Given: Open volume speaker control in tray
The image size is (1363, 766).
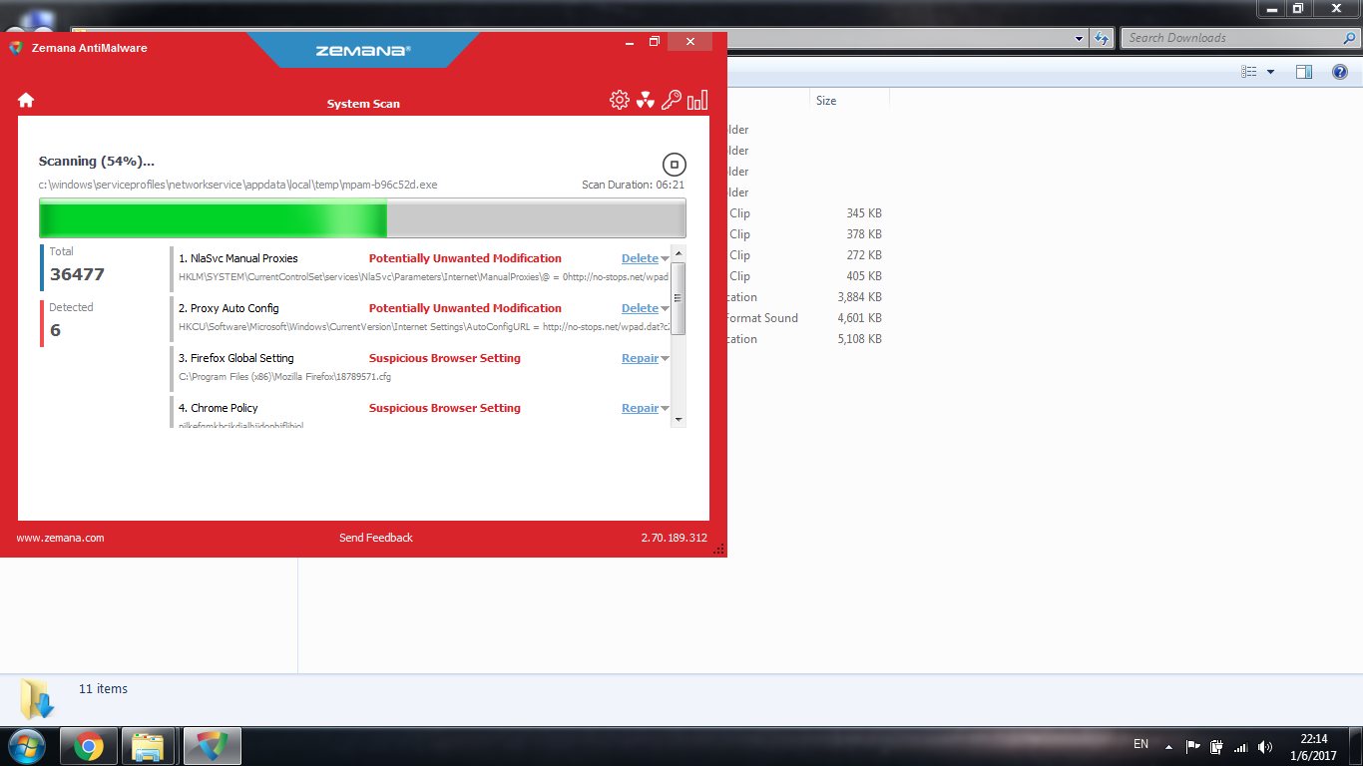Looking at the screenshot, I should [x=1265, y=746].
